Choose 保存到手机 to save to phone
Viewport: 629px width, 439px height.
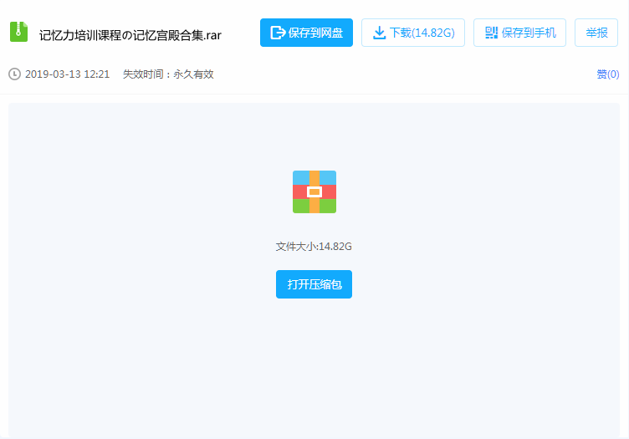[519, 33]
